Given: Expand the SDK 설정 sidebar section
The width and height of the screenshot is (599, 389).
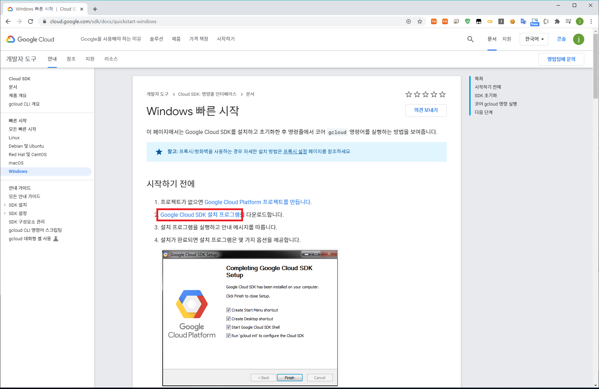Looking at the screenshot, I should (x=5, y=213).
